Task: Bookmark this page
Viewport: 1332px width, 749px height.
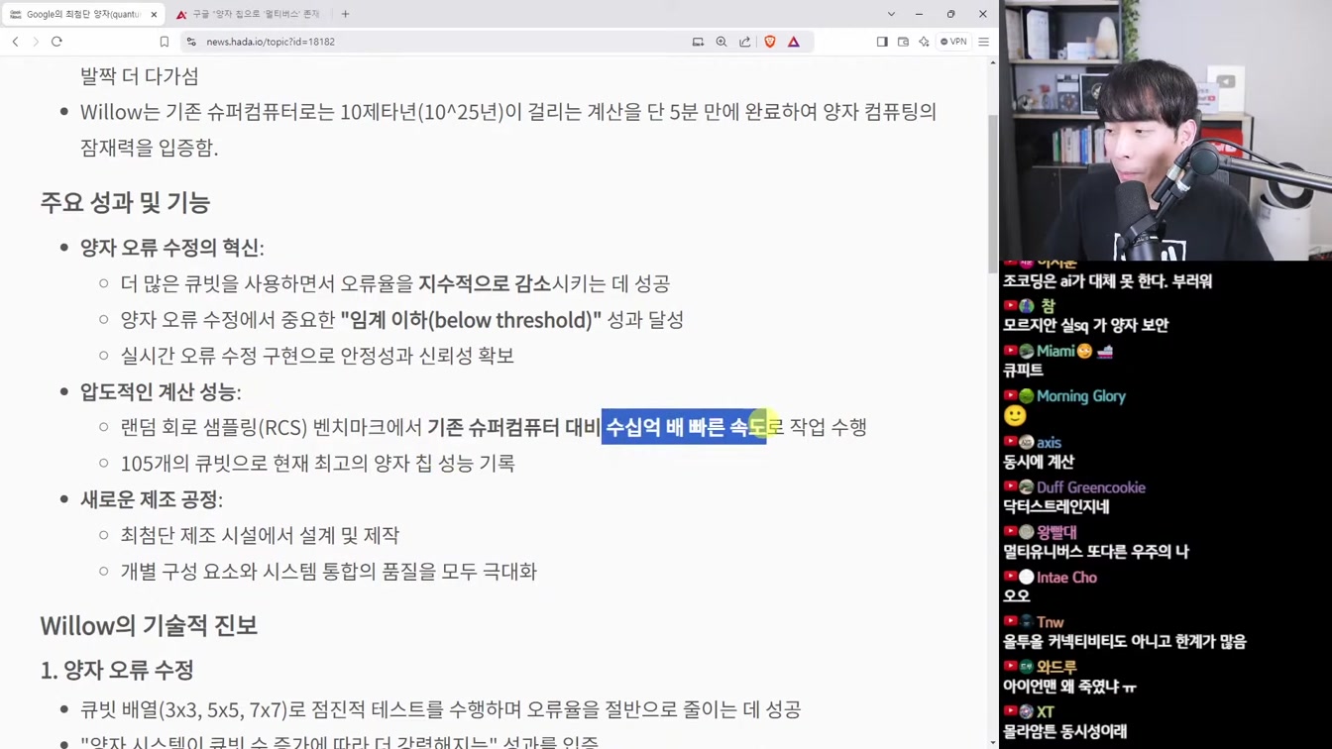Action: point(165,42)
